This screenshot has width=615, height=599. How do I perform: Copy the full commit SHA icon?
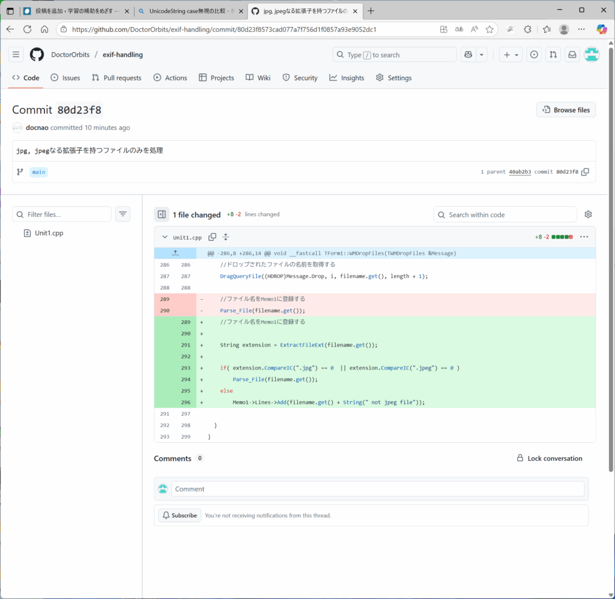click(585, 172)
